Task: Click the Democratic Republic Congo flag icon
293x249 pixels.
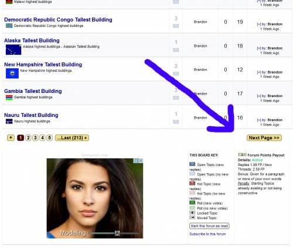Action: tap(9, 26)
